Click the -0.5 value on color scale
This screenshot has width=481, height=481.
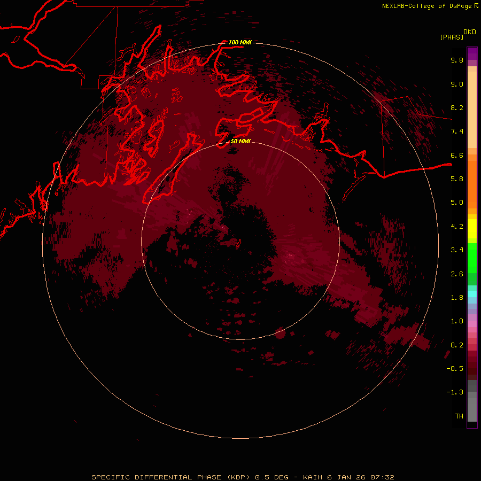[455, 369]
